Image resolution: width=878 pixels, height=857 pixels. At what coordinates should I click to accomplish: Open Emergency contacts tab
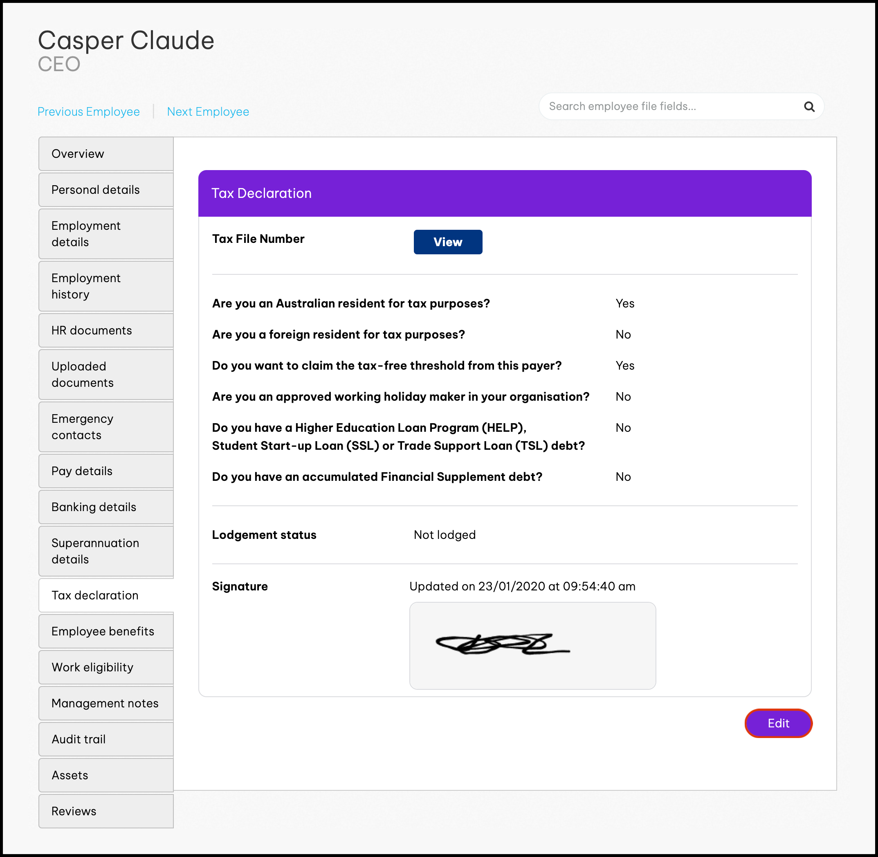[106, 427]
